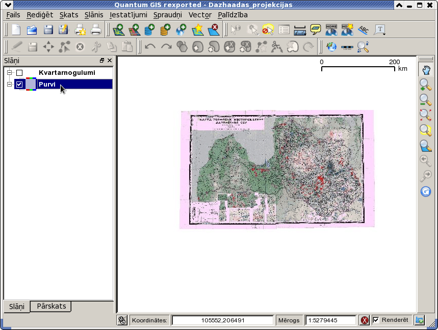
Task: Click the Zoom Out magnifier icon
Action: pos(426,100)
